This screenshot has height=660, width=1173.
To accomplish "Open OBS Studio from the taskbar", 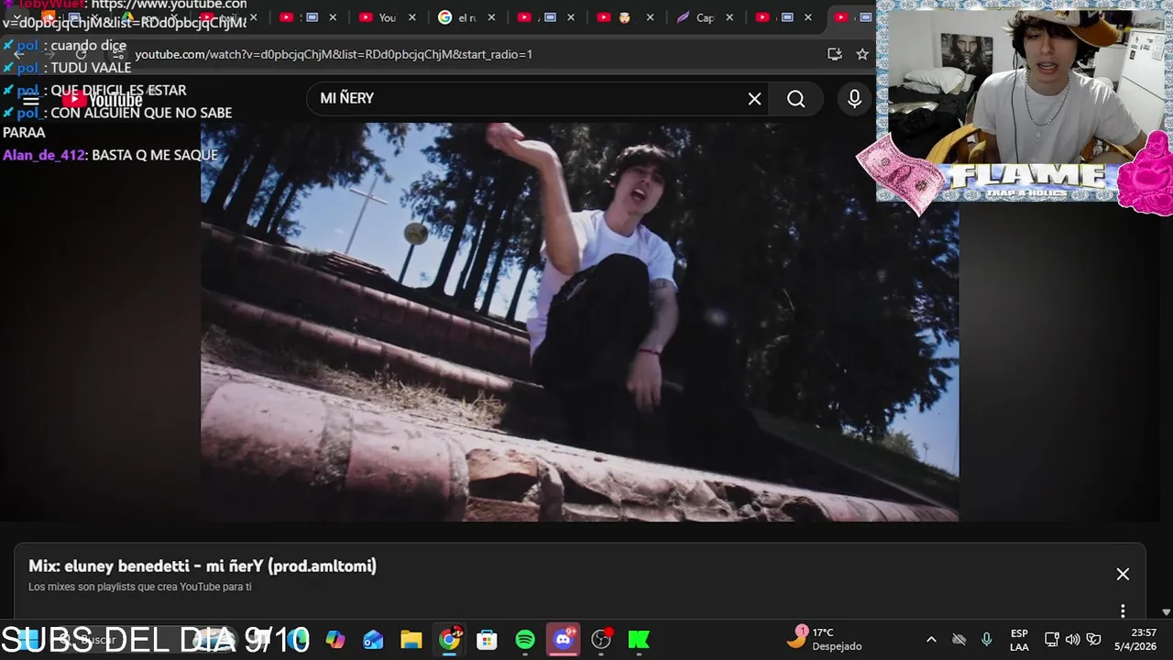I will (601, 640).
